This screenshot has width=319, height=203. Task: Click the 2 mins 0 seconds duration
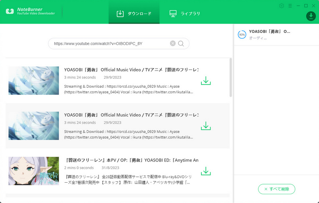pyautogui.click(x=79, y=168)
